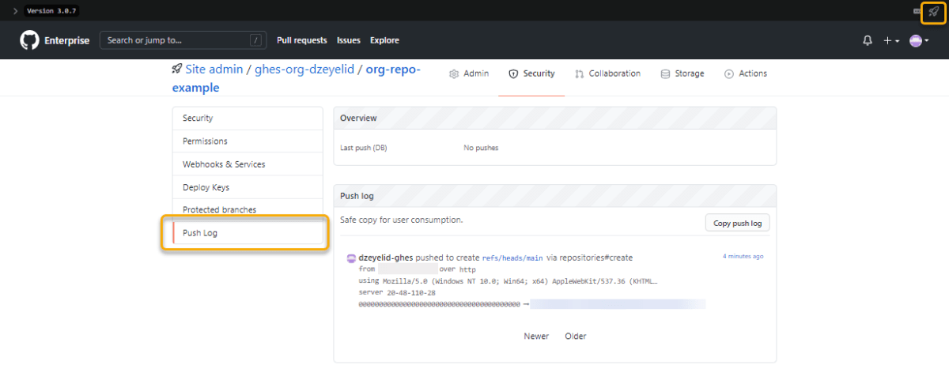Switch to the Collaboration tab
Viewport: 949px width, 380px height.
(607, 73)
